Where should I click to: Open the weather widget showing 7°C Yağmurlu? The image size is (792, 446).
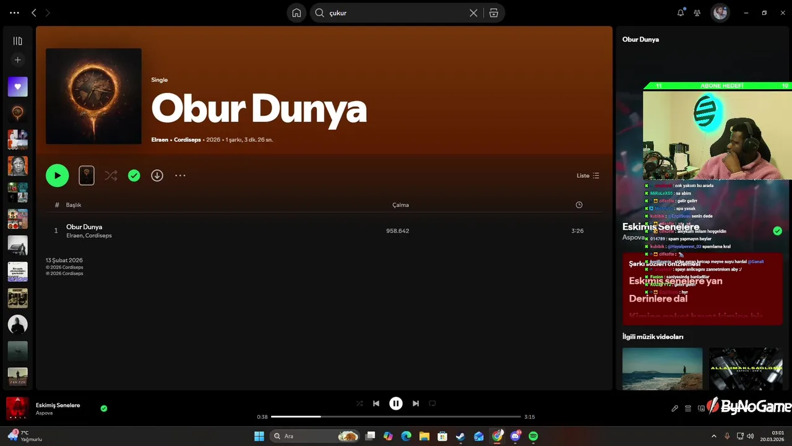(25, 436)
